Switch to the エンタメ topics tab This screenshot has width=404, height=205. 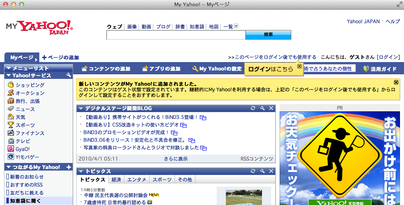point(136,179)
